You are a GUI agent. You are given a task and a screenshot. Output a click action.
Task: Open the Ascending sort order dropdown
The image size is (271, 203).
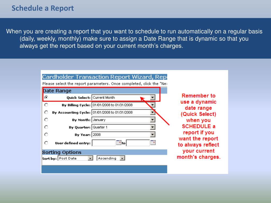tap(111, 158)
